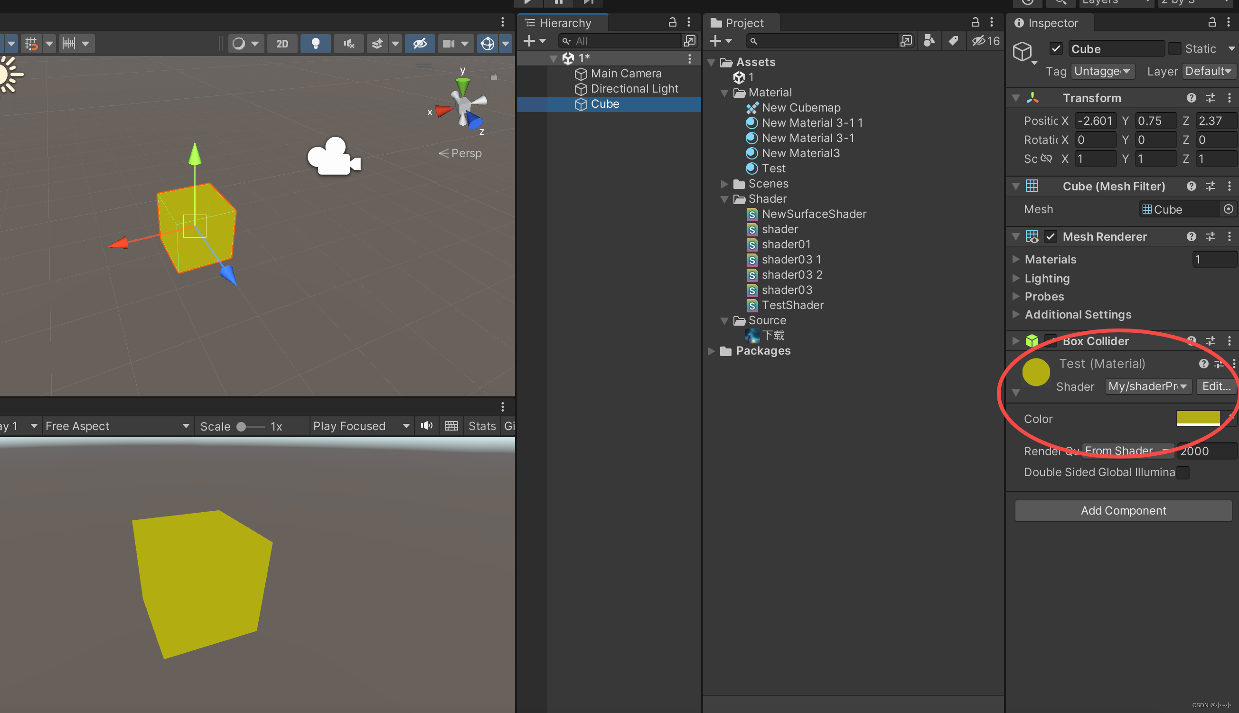The image size is (1239, 713).
Task: Click the shader Edit... button
Action: point(1217,386)
